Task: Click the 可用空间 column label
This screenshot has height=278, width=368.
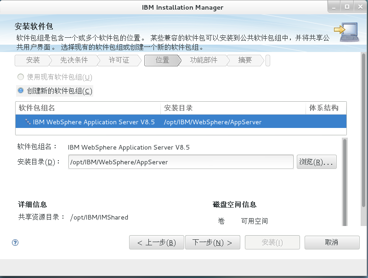Action: (x=255, y=221)
